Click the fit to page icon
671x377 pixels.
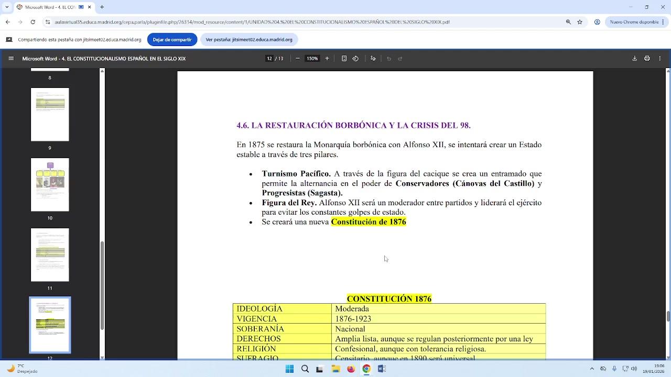pyautogui.click(x=344, y=59)
